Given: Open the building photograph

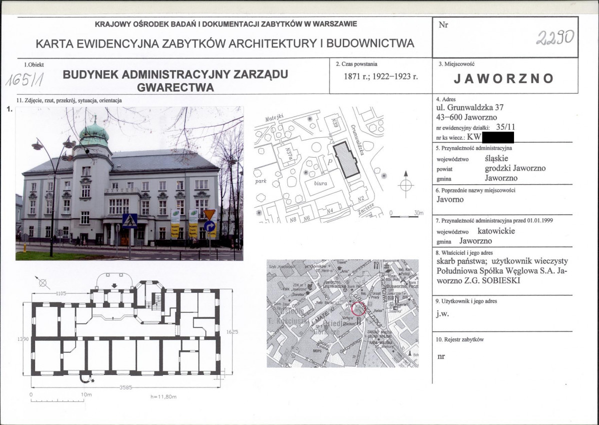Looking at the screenshot, I should [129, 183].
